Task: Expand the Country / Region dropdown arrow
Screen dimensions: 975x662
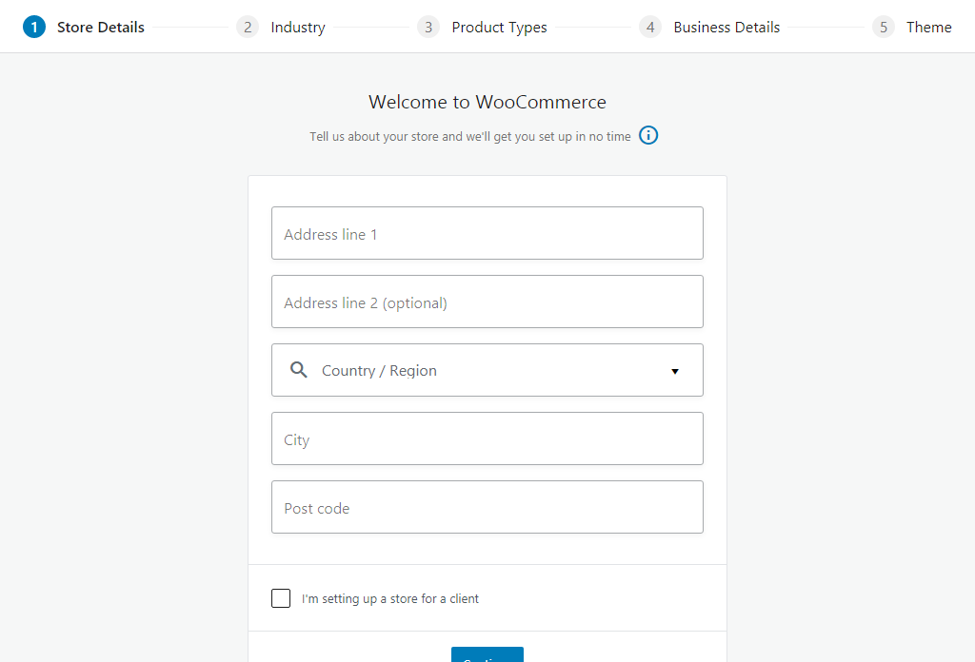Action: coord(675,371)
